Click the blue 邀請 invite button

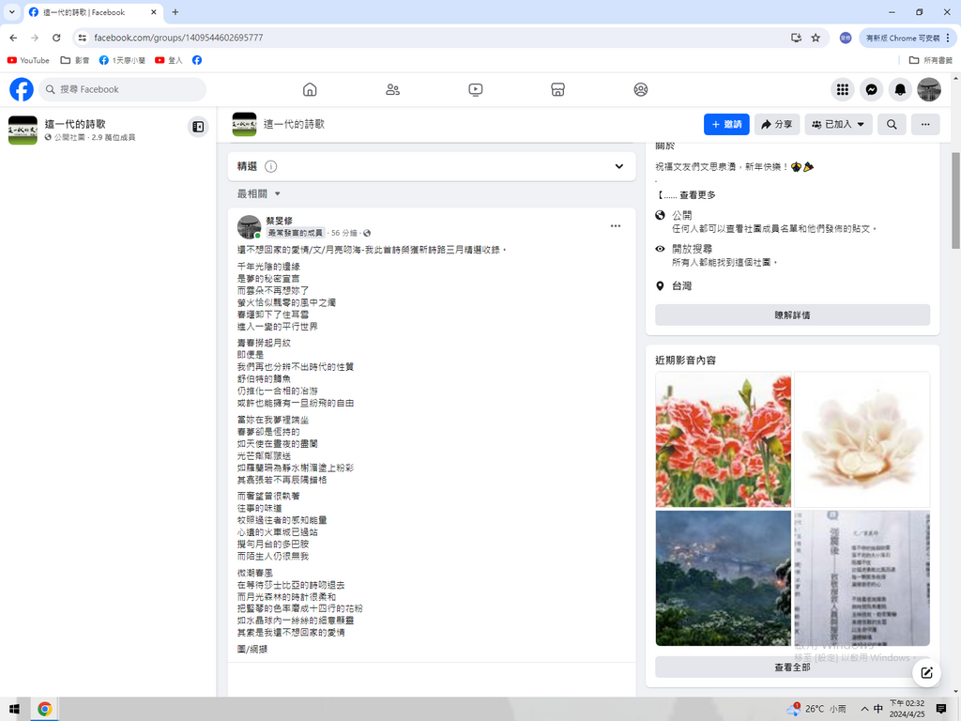(x=726, y=124)
